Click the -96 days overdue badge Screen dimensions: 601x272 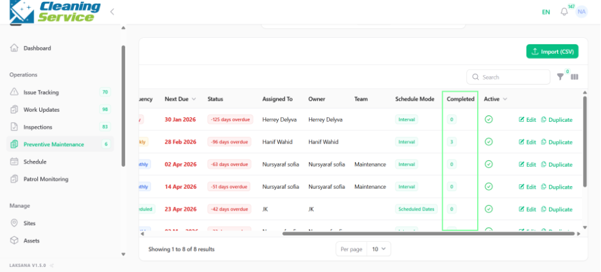229,142
